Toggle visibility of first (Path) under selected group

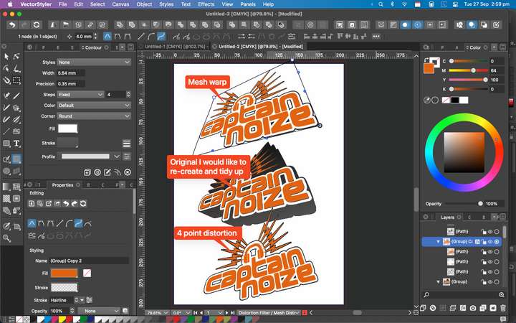(490, 252)
